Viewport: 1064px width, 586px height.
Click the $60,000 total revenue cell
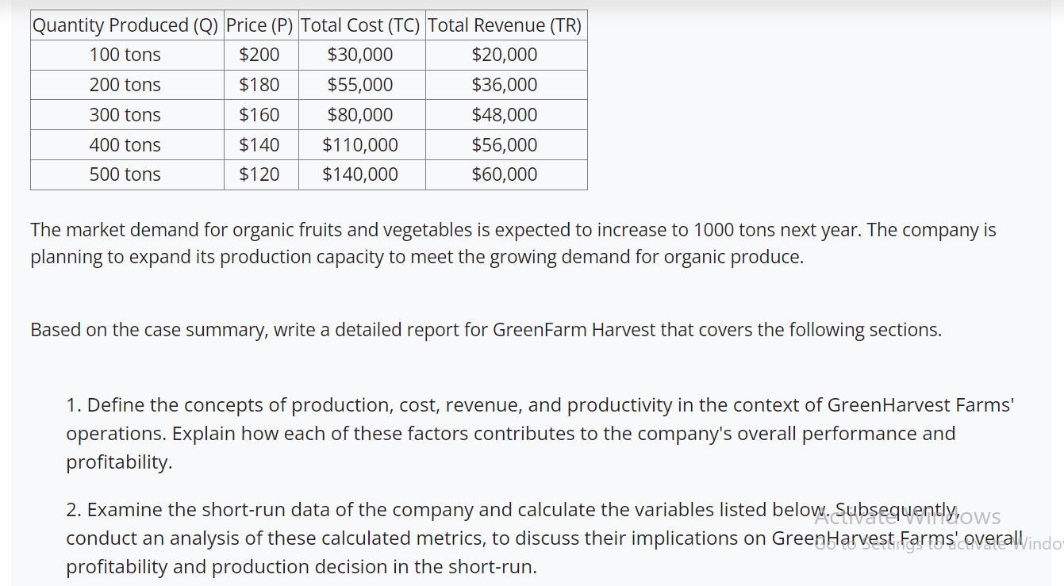point(505,174)
